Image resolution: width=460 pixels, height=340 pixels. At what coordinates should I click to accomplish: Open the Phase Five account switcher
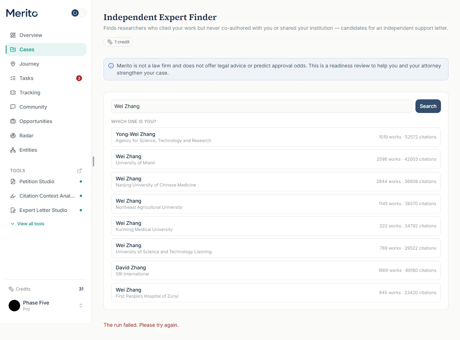tap(46, 306)
